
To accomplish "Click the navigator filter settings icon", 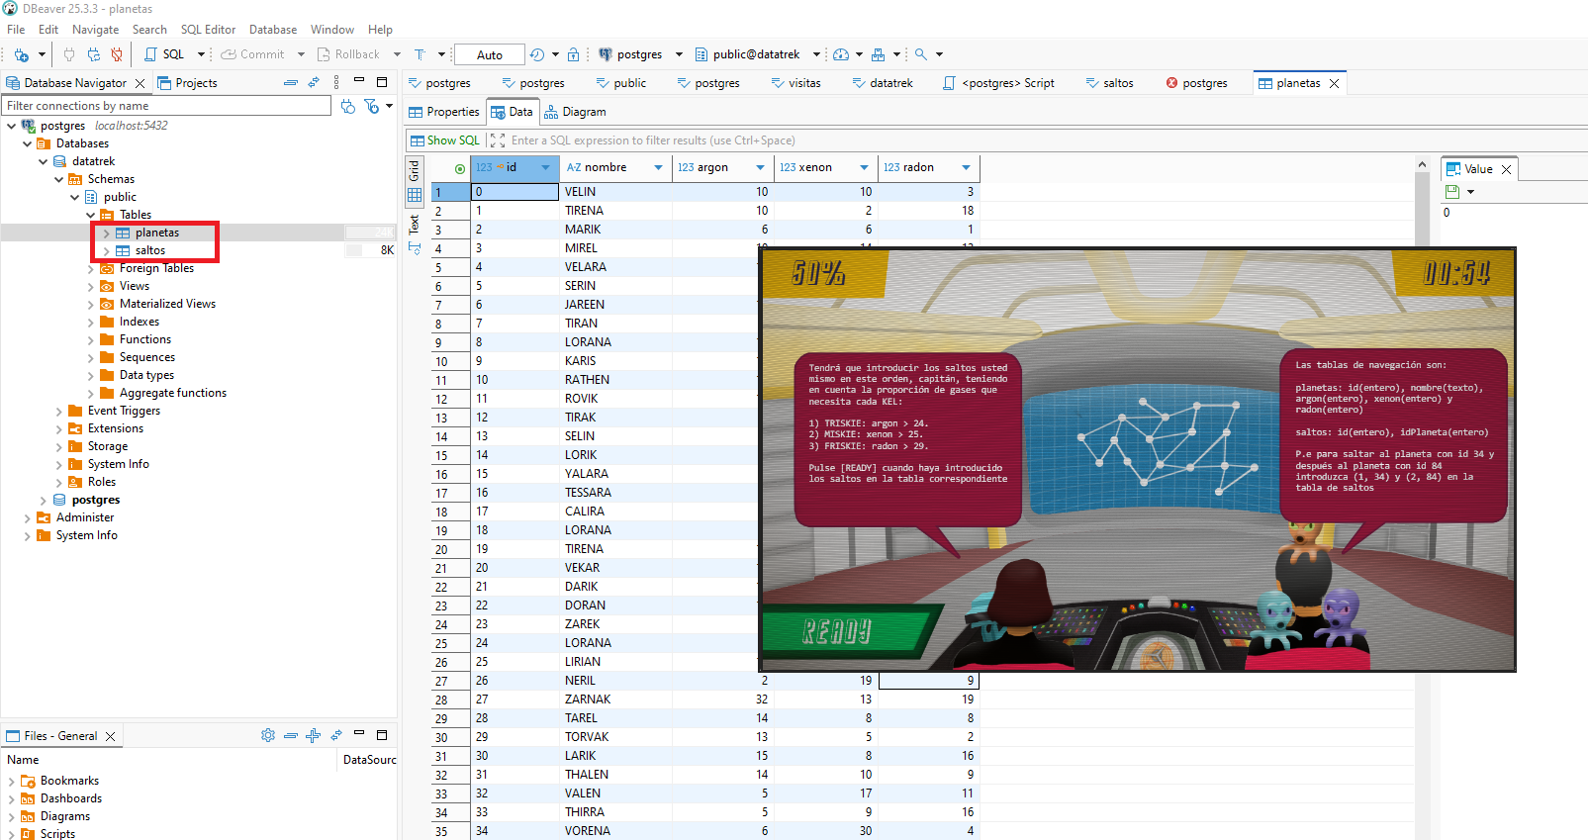I will (372, 106).
